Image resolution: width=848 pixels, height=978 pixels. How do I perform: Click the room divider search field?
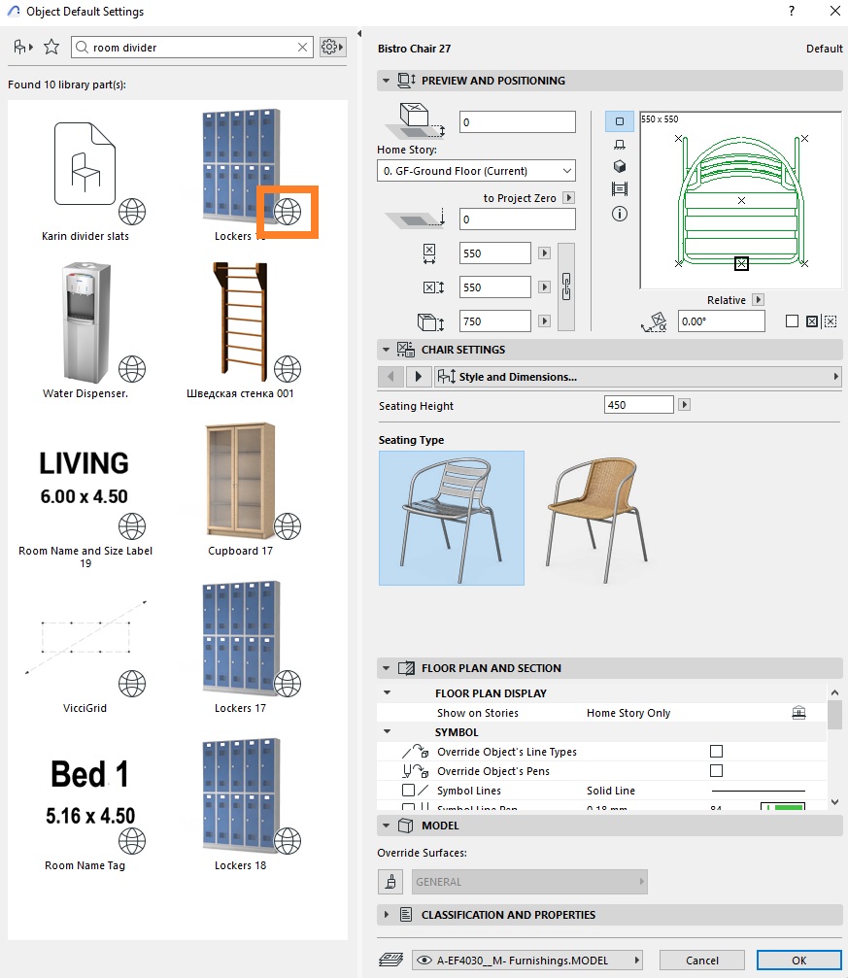[x=193, y=48]
